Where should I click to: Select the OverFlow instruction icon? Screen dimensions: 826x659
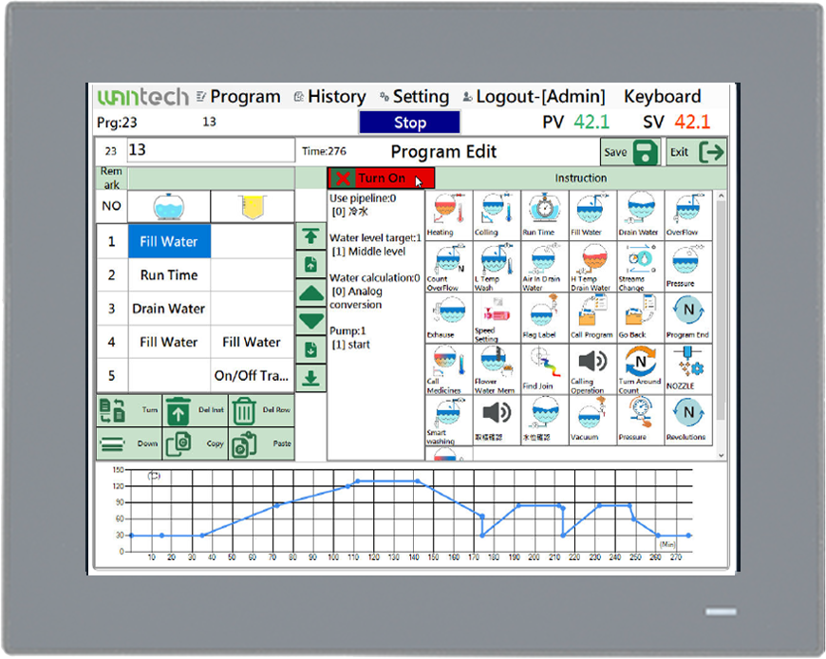687,215
